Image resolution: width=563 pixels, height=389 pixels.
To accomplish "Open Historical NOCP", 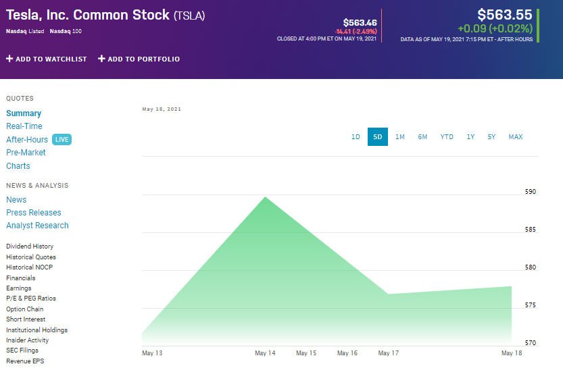I will tap(30, 267).
